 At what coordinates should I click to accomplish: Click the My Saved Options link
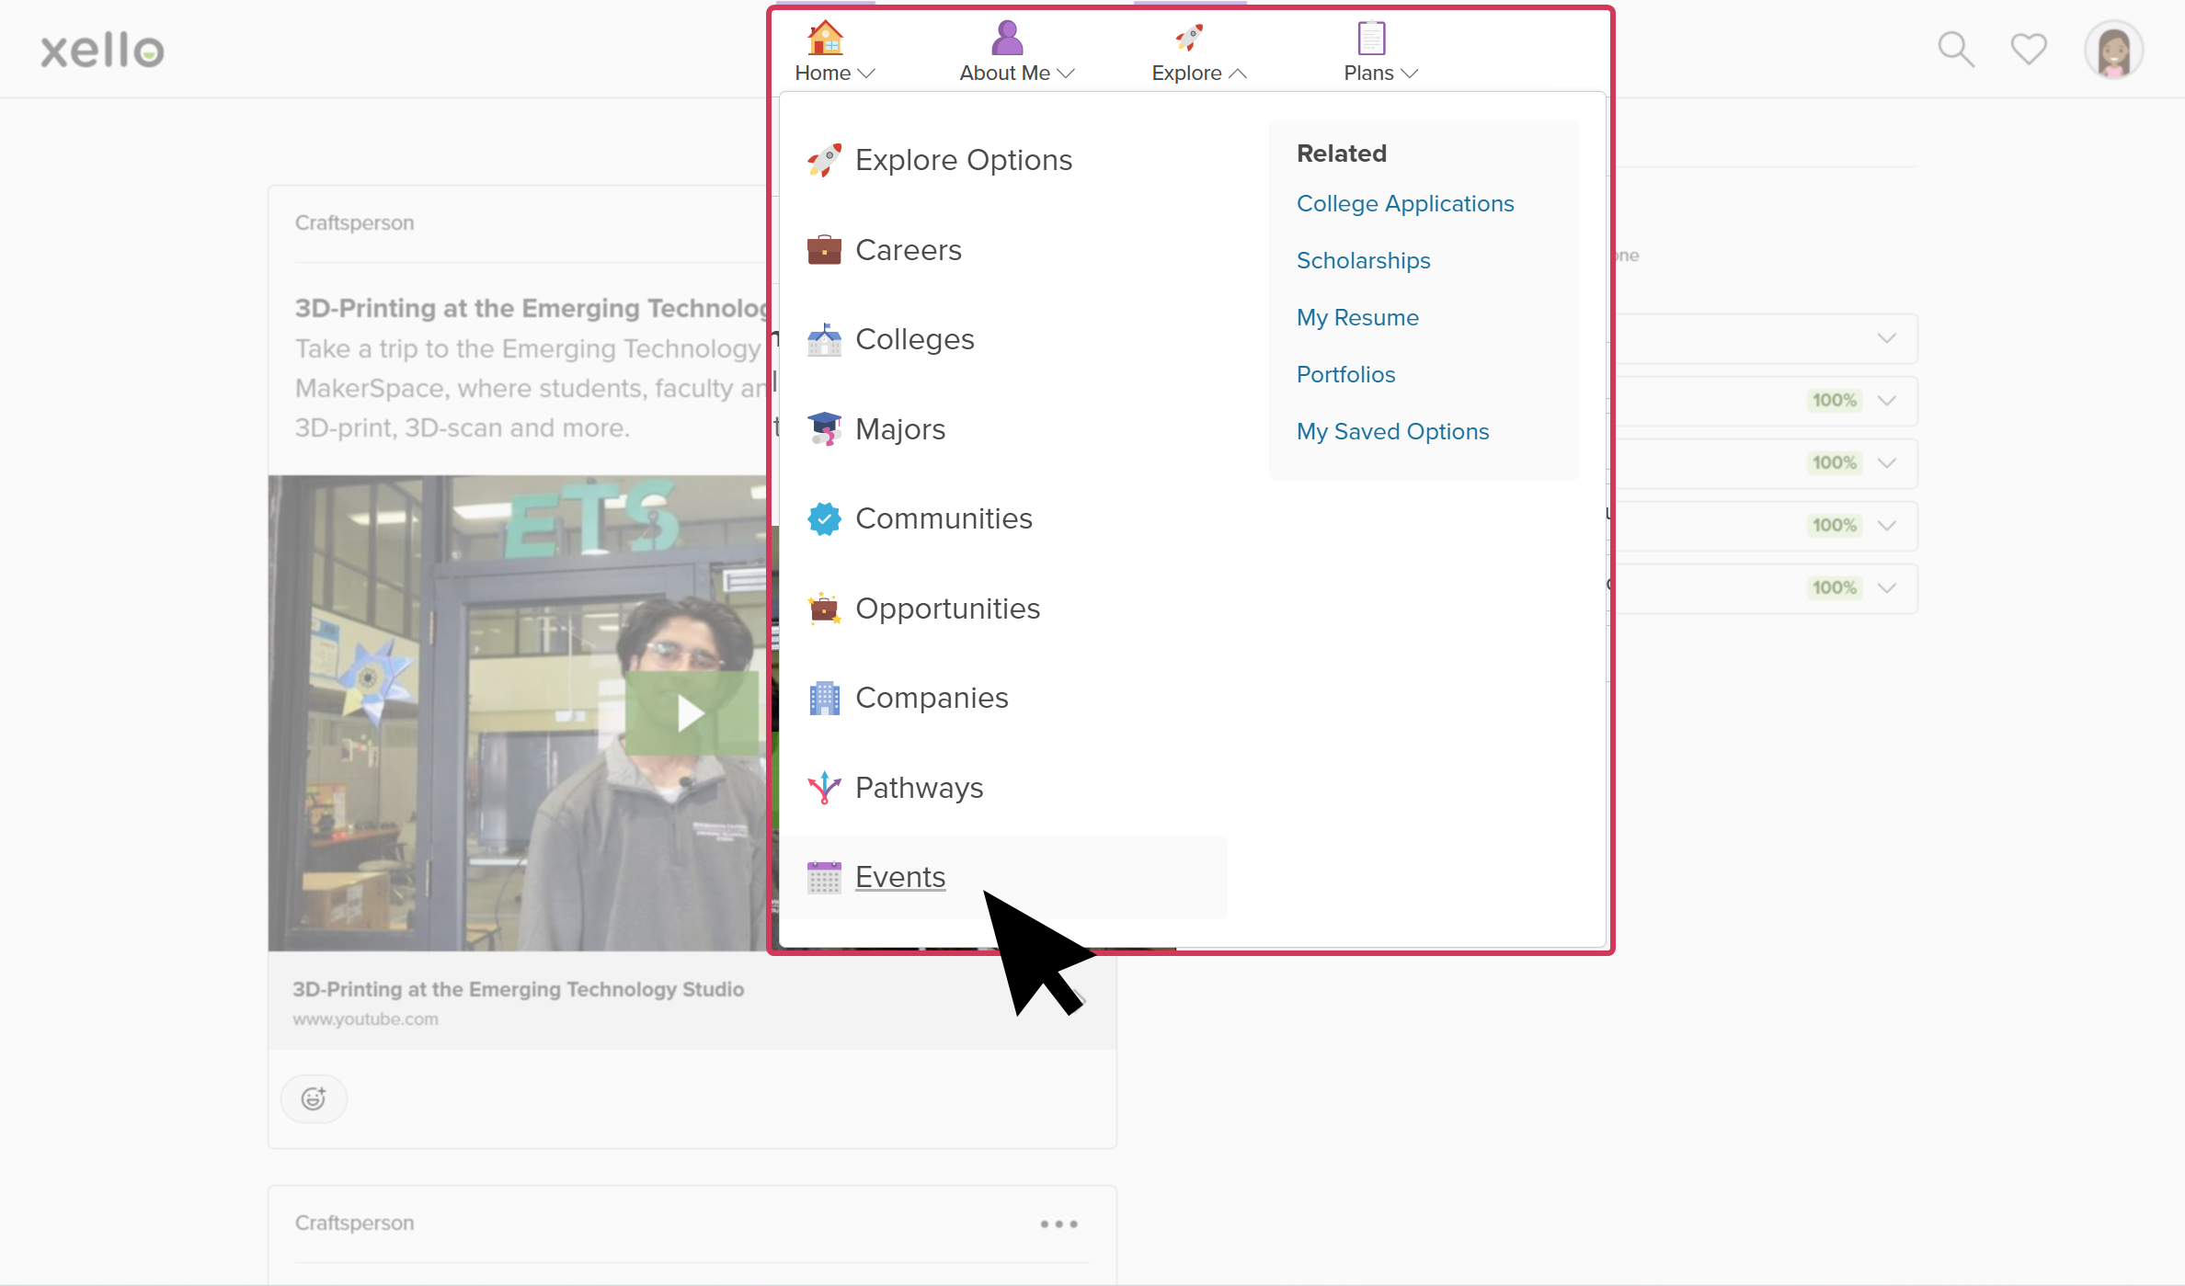click(x=1392, y=431)
